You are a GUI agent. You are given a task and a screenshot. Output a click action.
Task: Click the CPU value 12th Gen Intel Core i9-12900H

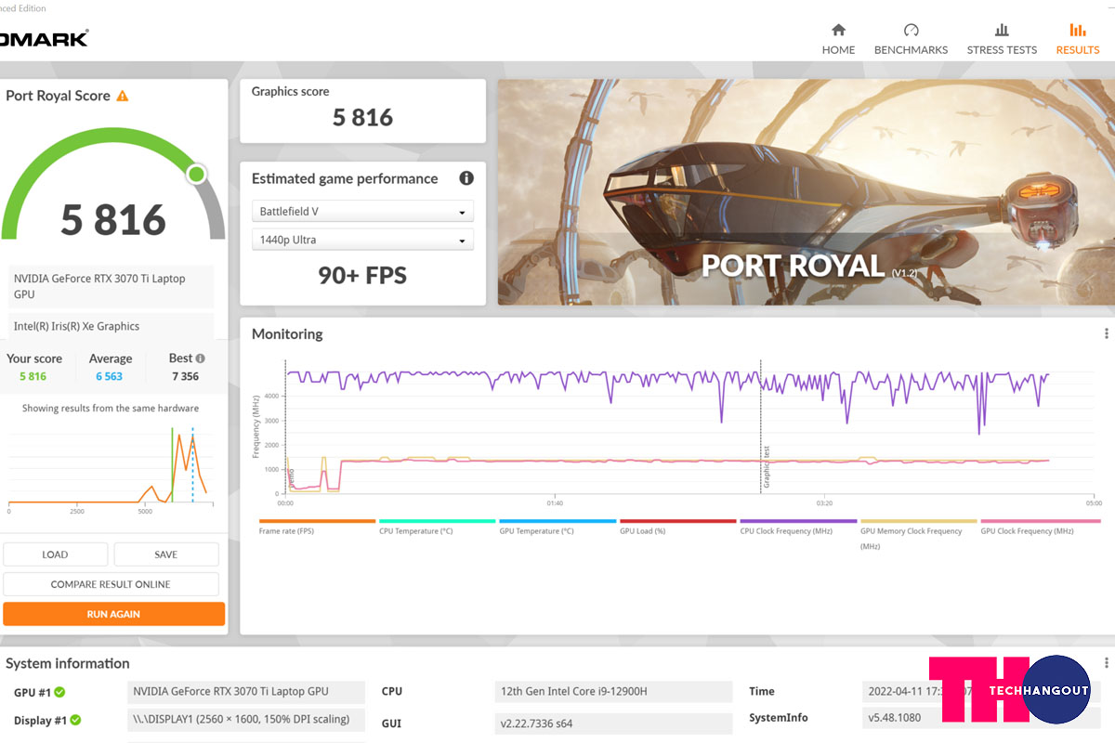[x=613, y=692]
